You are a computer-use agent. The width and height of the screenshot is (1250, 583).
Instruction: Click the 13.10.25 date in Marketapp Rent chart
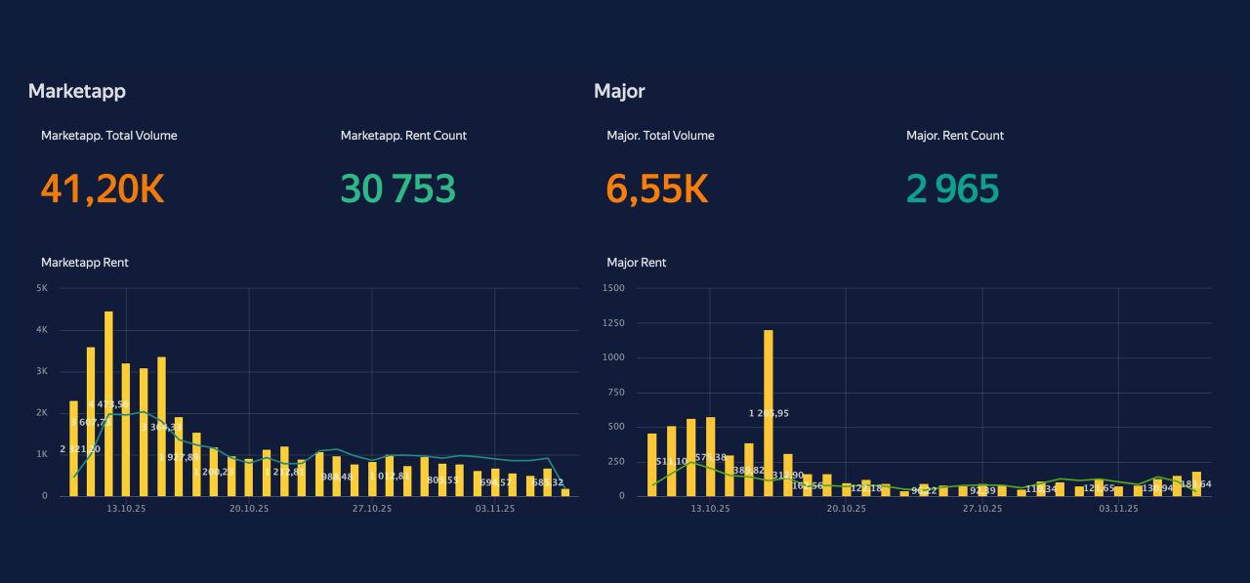pyautogui.click(x=126, y=509)
